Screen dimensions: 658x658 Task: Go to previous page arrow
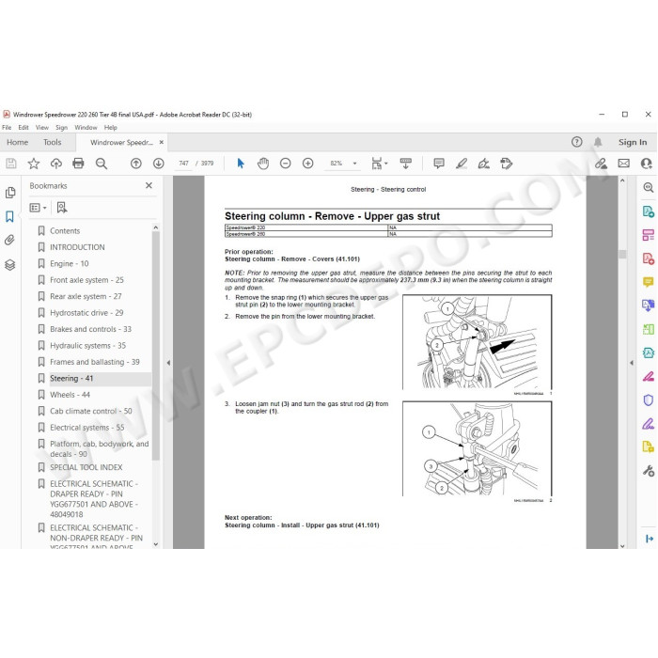pyautogui.click(x=136, y=164)
